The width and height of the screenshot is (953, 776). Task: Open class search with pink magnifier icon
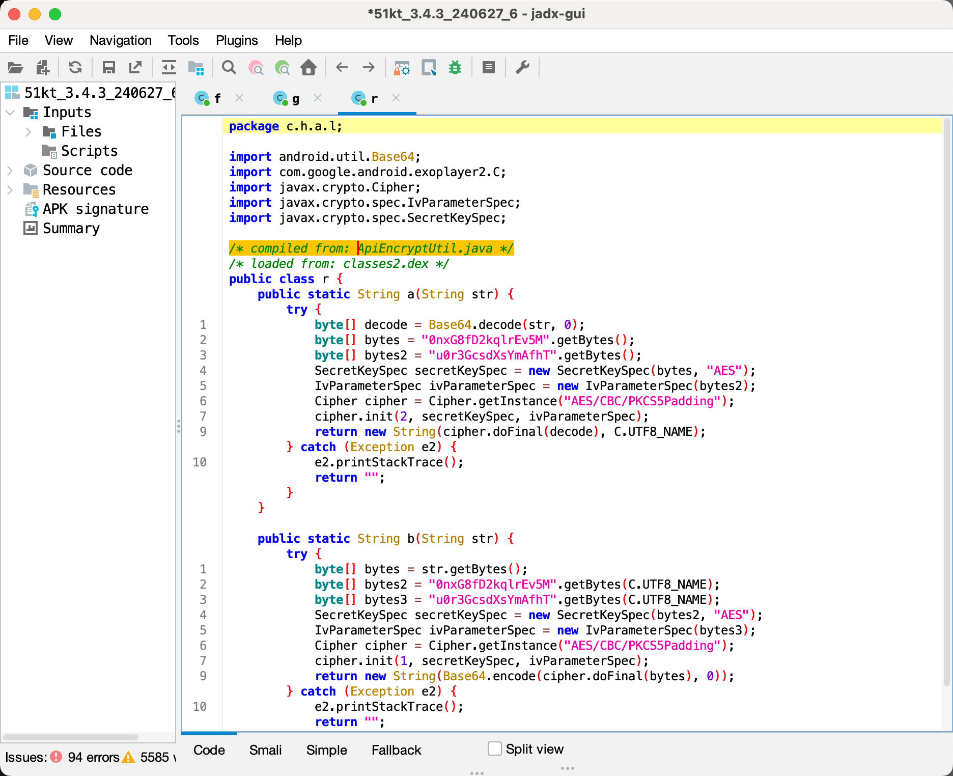pos(256,67)
